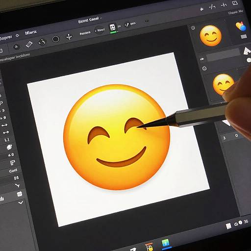The image size is (251, 251).
Task: Select the right arrow tool below the double arrow
Action: [6, 132]
